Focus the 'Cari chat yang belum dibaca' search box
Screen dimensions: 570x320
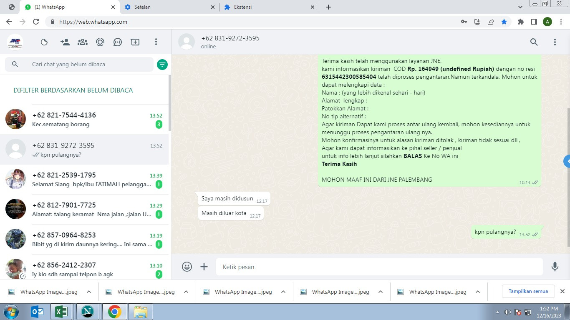point(79,64)
